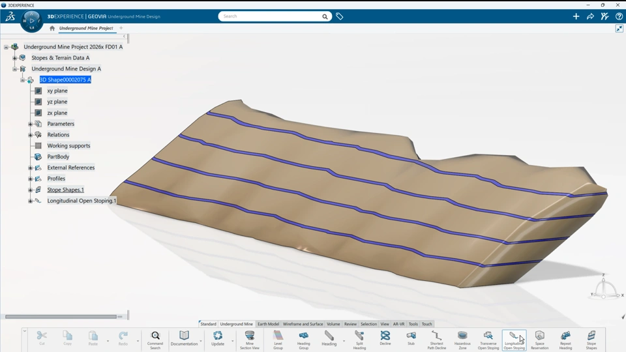Select the Level Group tool
This screenshot has height=352, width=626.
[278, 340]
